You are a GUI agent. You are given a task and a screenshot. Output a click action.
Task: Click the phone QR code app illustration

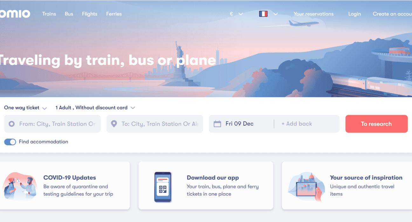click(162, 187)
